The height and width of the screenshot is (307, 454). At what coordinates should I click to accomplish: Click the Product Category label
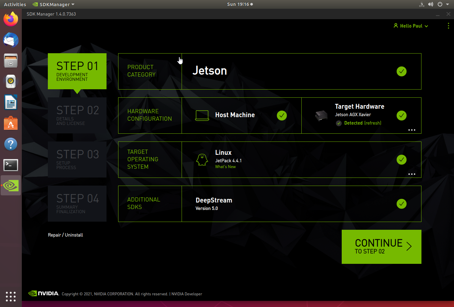point(141,71)
